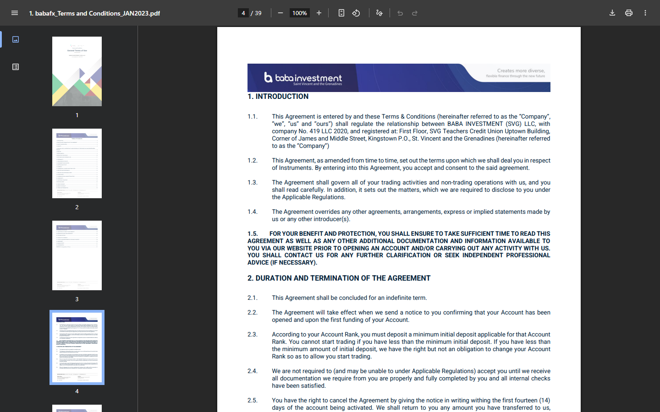Click the bold clause 1.5 paragraph
This screenshot has width=660, height=412.
pos(399,248)
